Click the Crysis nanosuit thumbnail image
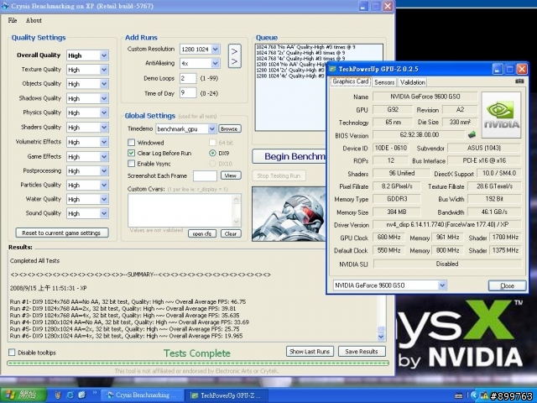The height and width of the screenshot is (403, 537). [x=289, y=214]
